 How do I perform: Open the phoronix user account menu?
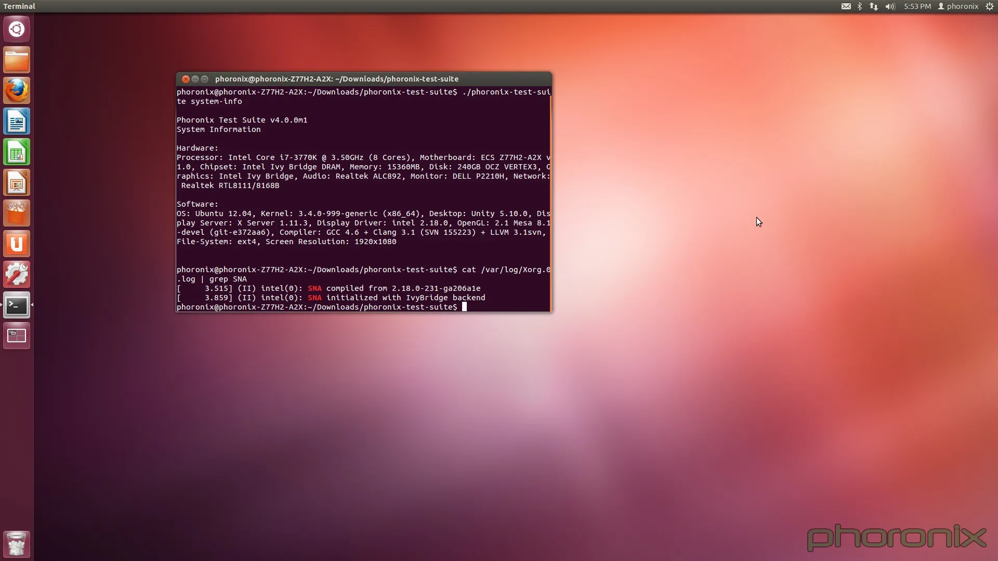click(958, 6)
